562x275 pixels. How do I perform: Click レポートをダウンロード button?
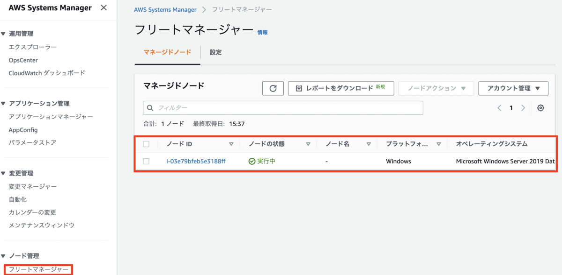click(341, 88)
